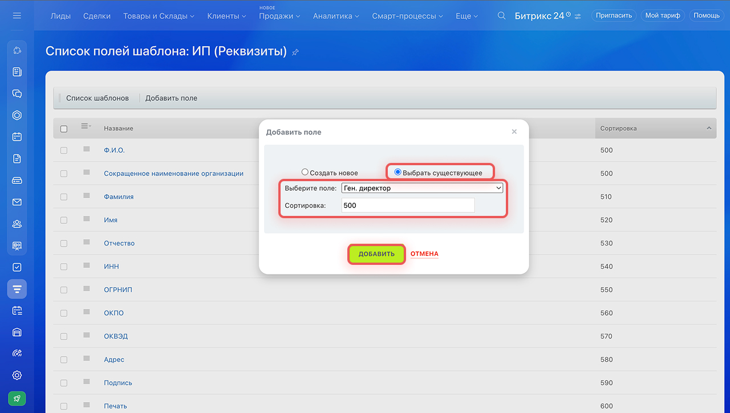
Task: Open the documents sidebar icon
Action: click(x=17, y=159)
